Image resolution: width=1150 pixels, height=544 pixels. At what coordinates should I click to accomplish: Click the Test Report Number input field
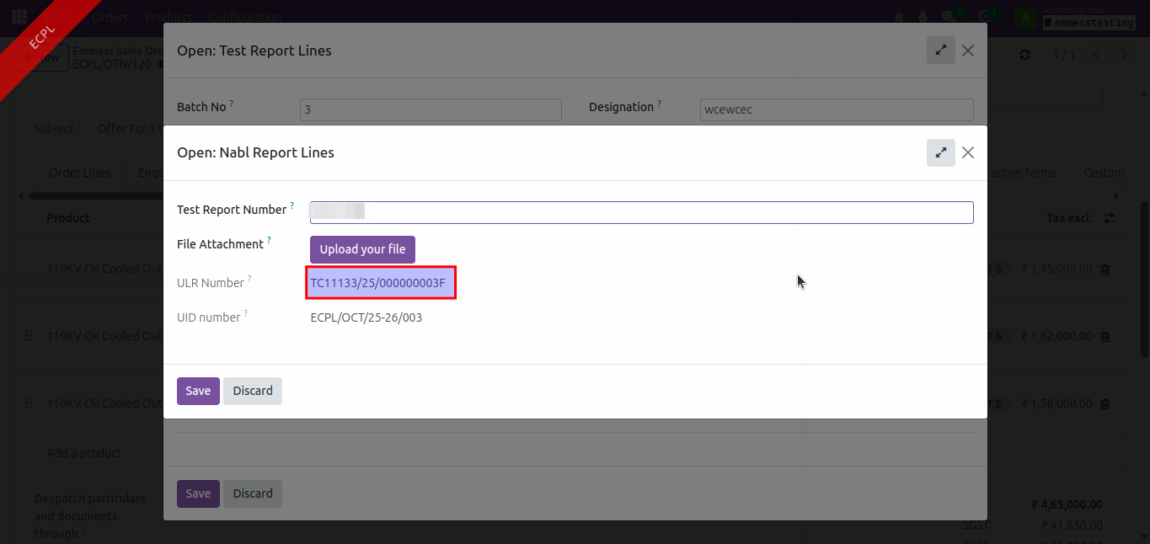click(x=640, y=212)
